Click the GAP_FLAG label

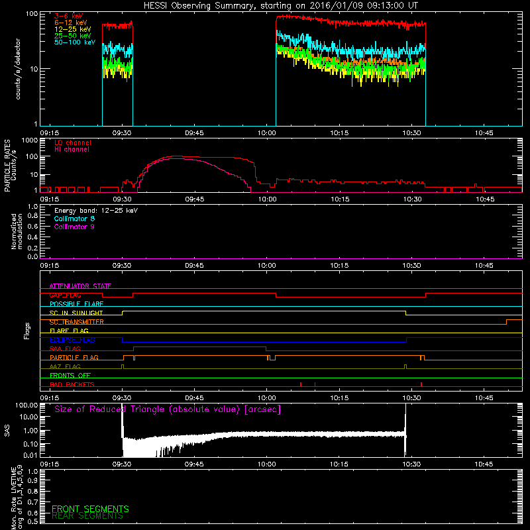coord(65,295)
